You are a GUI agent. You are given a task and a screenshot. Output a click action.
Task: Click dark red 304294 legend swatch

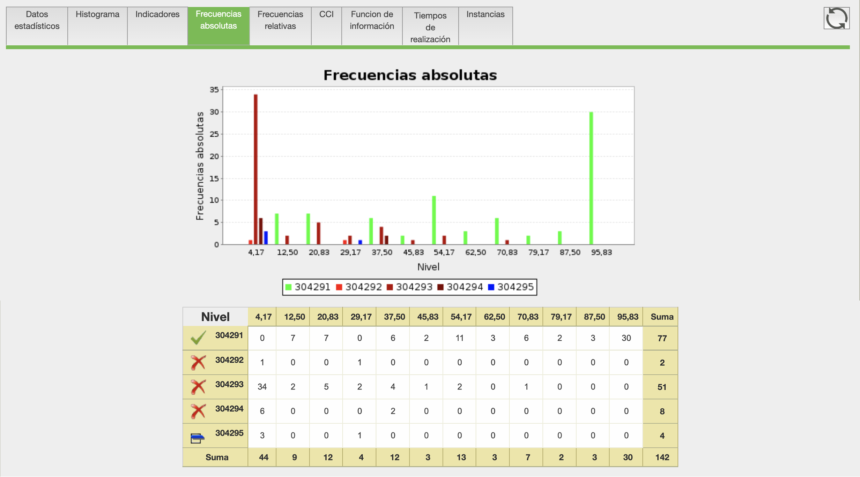point(440,287)
